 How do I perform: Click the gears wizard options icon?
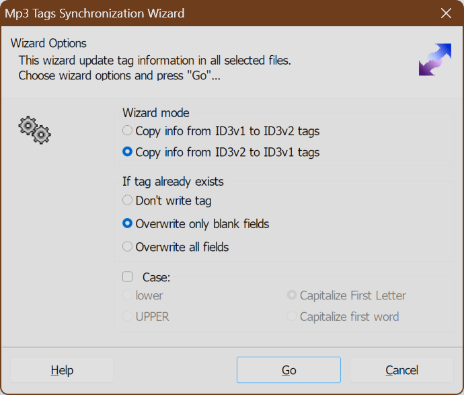[34, 130]
